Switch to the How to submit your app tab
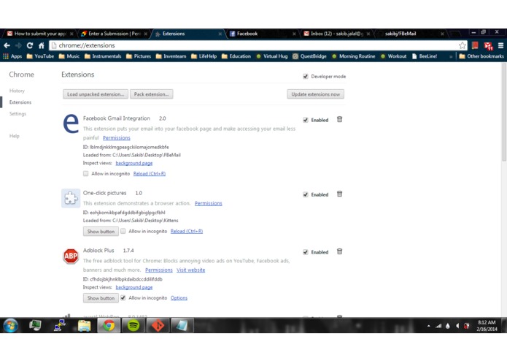507x361 pixels. pos(39,34)
